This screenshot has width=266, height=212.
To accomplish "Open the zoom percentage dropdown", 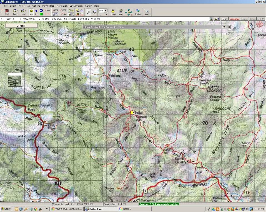I will [x=106, y=11].
